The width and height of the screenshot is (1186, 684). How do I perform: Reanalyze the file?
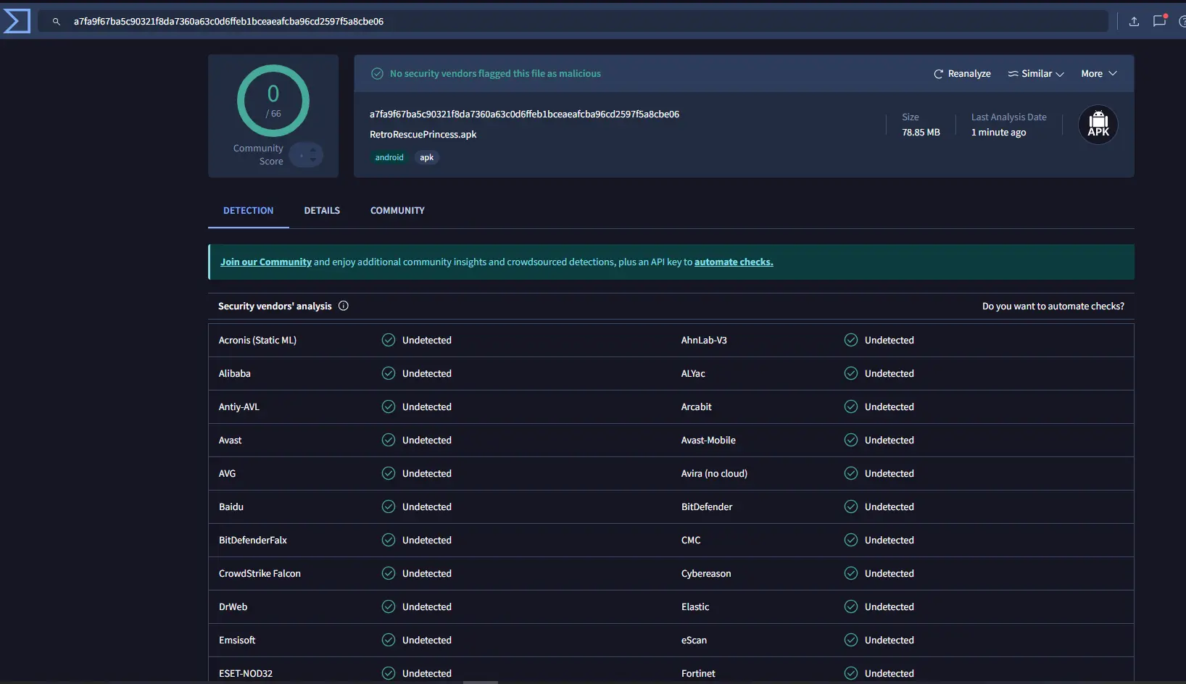click(962, 74)
